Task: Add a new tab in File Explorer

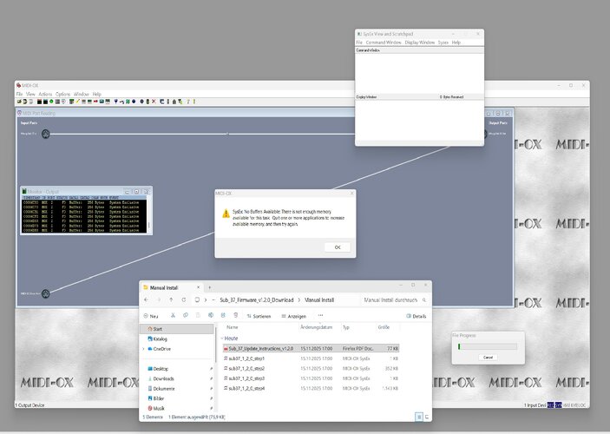Action: click(x=209, y=286)
